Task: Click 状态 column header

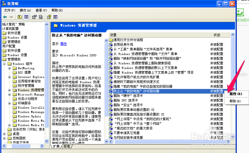Action: (217, 35)
